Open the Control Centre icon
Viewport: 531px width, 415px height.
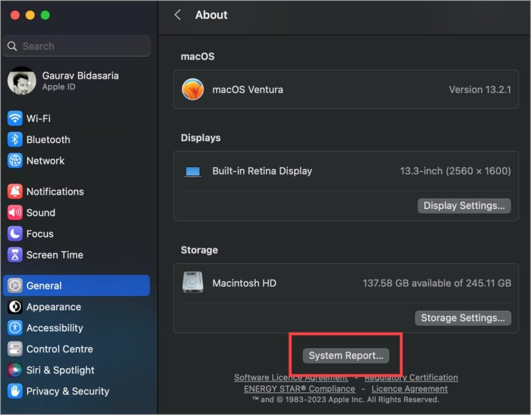15,349
